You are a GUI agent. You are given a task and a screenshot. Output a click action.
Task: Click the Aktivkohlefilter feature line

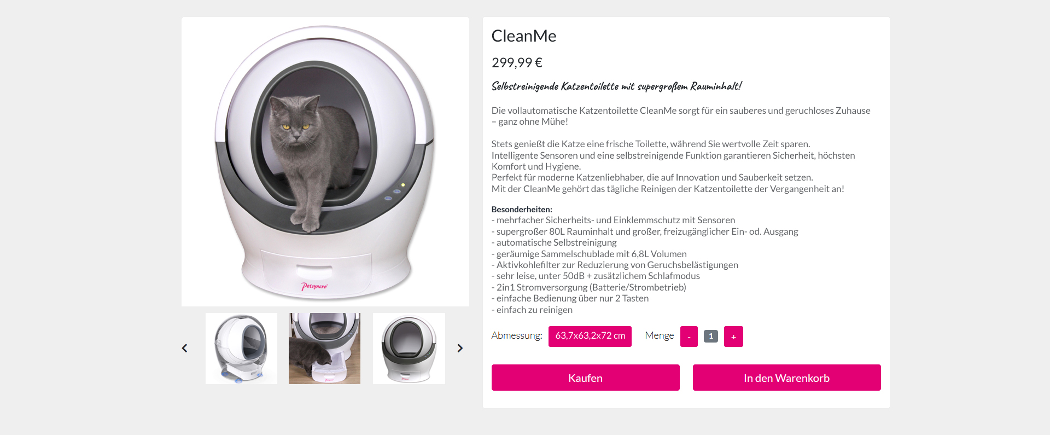tap(615, 265)
